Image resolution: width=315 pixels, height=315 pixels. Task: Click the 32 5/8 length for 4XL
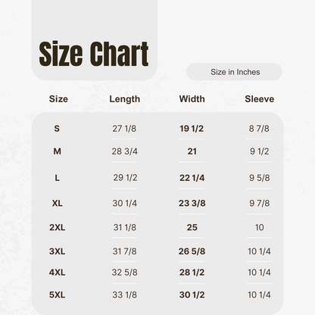125,273
